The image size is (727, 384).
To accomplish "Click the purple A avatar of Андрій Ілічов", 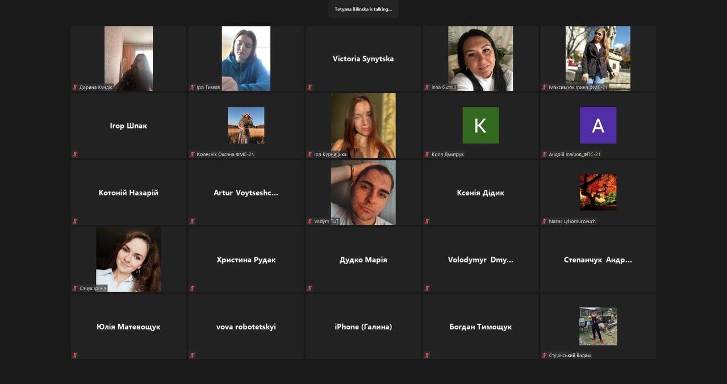I will click(x=598, y=126).
